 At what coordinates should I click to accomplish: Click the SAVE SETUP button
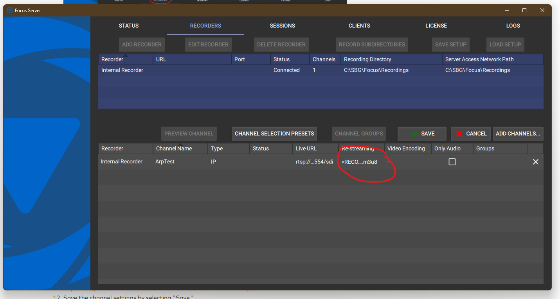[x=450, y=44]
